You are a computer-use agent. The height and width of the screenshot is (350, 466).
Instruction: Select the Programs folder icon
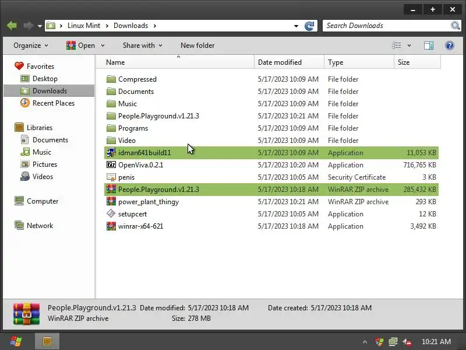click(111, 128)
